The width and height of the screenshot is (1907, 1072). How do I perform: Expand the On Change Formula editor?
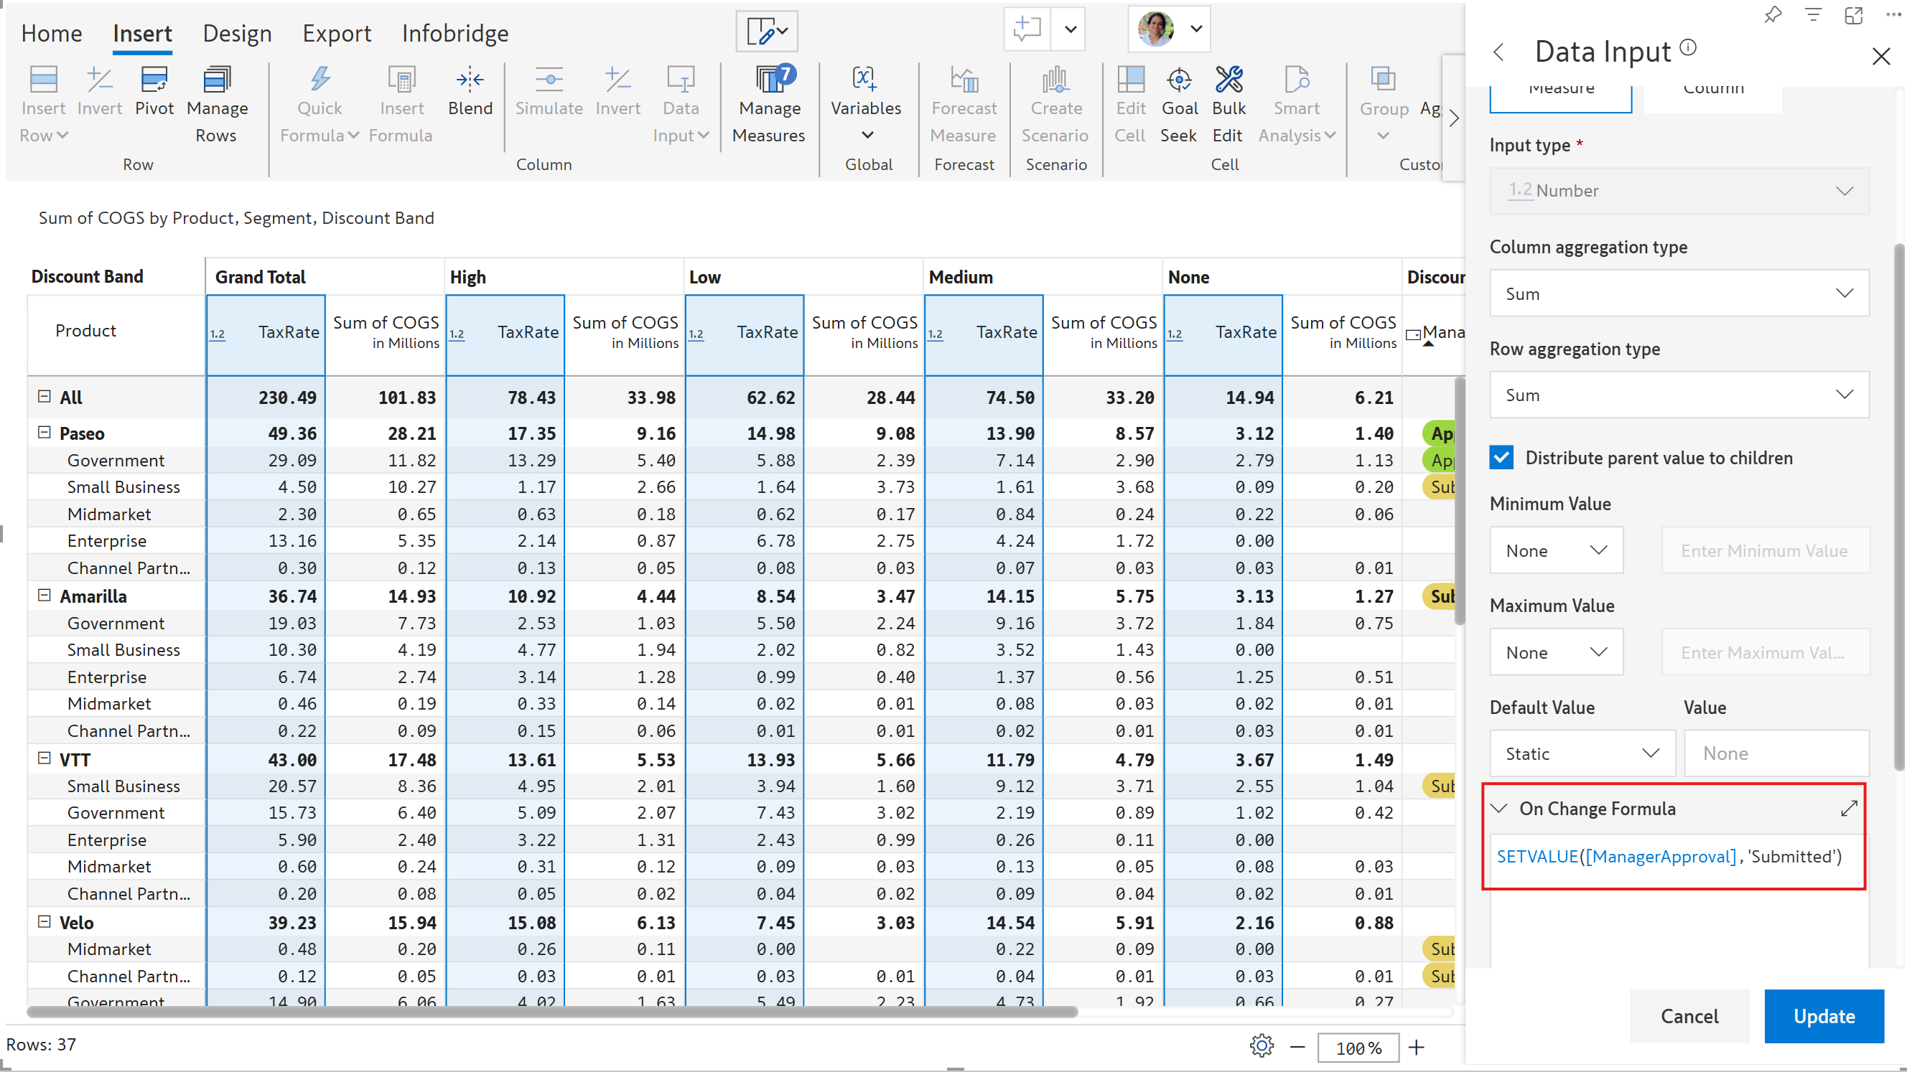coord(1849,808)
